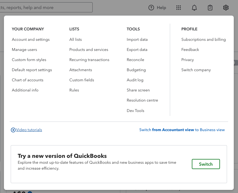Switch from Accountant view to Business view
Image resolution: width=238 pixels, height=193 pixels.
[182, 130]
